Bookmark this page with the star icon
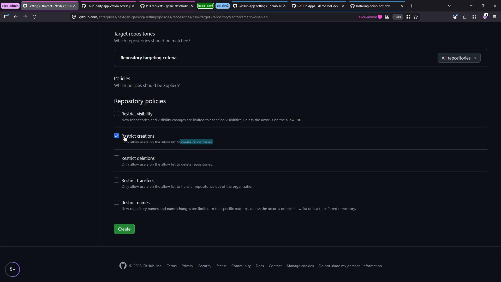The image size is (501, 282). [x=416, y=17]
